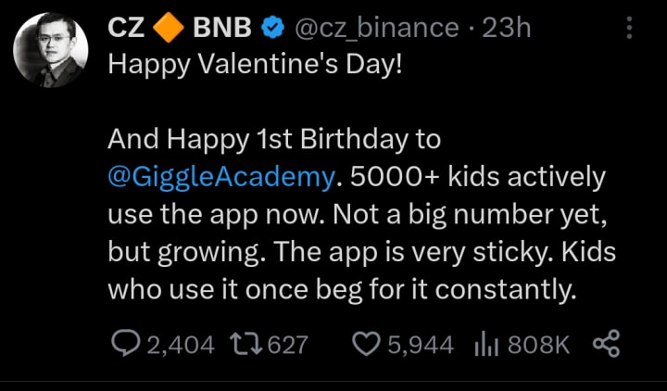Click the @cz_binance handle
This screenshot has height=391, width=667.
376,29
